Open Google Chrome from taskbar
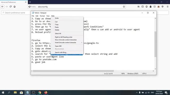The image size is (170, 95). coord(40,93)
